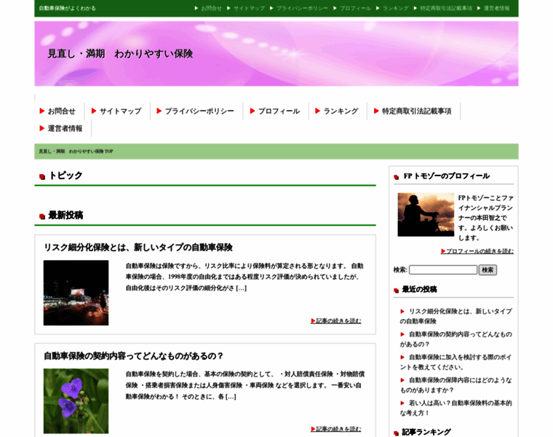Click the night city thumbnail image
Viewport: 553px width, 437px height.
click(x=76, y=292)
